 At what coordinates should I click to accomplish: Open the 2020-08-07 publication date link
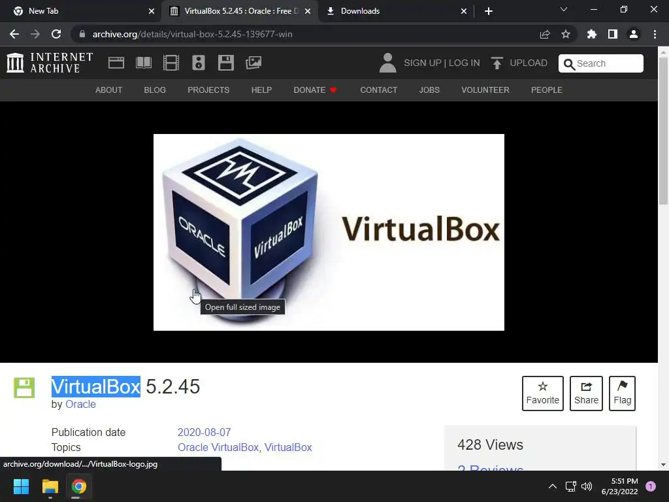204,432
